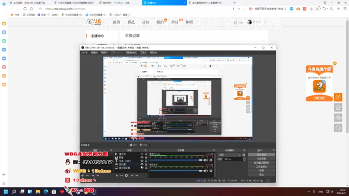Toggle visibility eye of 文本 (GDI+) source
Viewport: 349px width, 196px height.
(x=142, y=161)
